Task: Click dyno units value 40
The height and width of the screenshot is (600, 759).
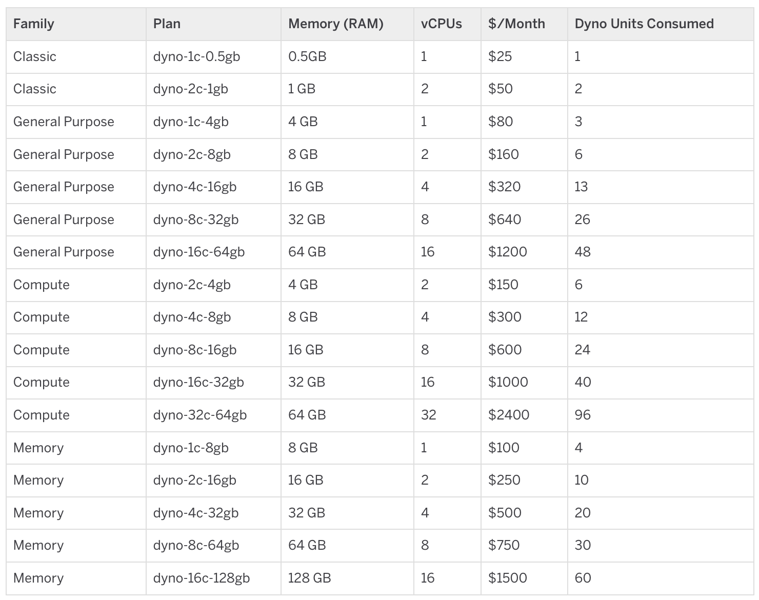Action: tap(583, 382)
